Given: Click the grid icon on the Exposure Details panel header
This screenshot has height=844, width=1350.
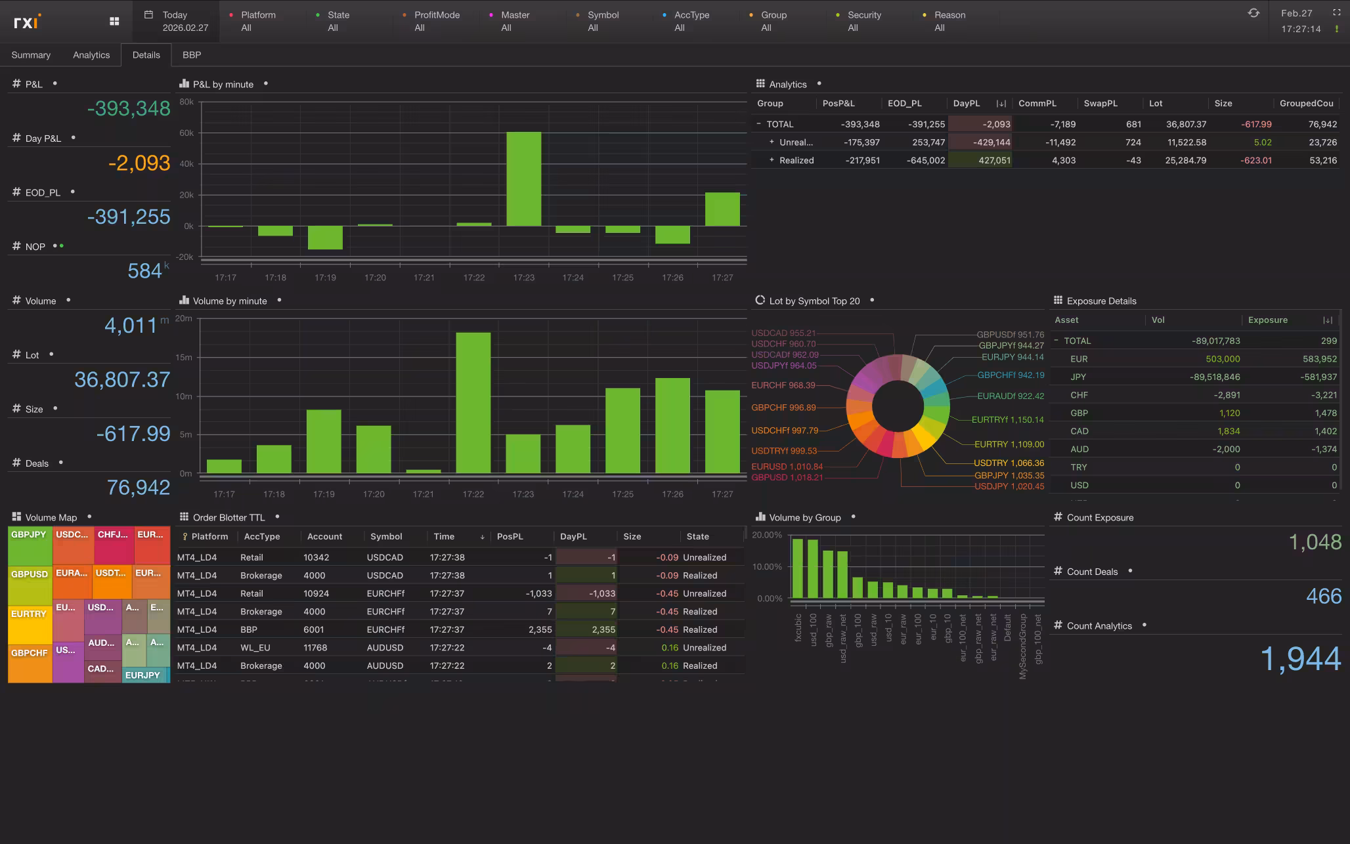Looking at the screenshot, I should pyautogui.click(x=1058, y=300).
